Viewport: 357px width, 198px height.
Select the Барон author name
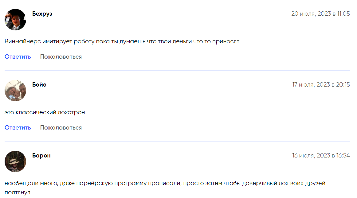point(41,156)
